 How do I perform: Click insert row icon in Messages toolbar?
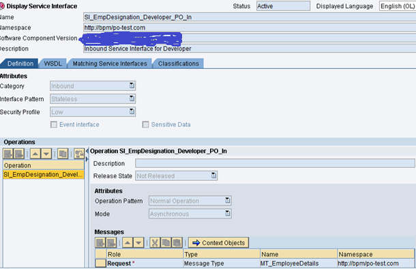coord(100,242)
